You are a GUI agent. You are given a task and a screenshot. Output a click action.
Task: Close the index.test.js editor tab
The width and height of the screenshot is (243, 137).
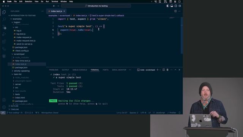click(64, 11)
